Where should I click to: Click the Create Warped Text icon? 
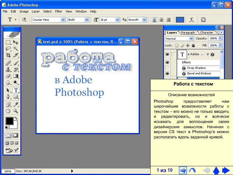pyautogui.click(x=192, y=20)
